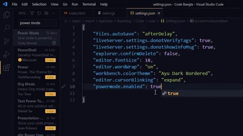Viewport: 243px width, 136px height.
Task: Open the Terminal menu
Action: pyautogui.click(x=89, y=4)
